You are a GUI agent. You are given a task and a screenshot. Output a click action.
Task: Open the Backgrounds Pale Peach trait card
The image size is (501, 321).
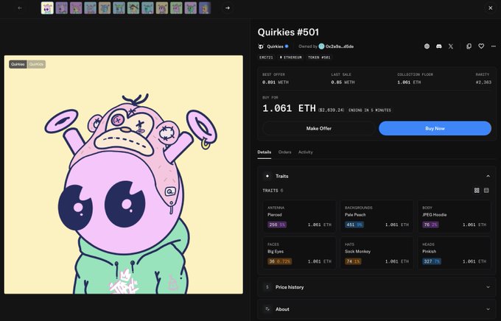[x=376, y=217]
